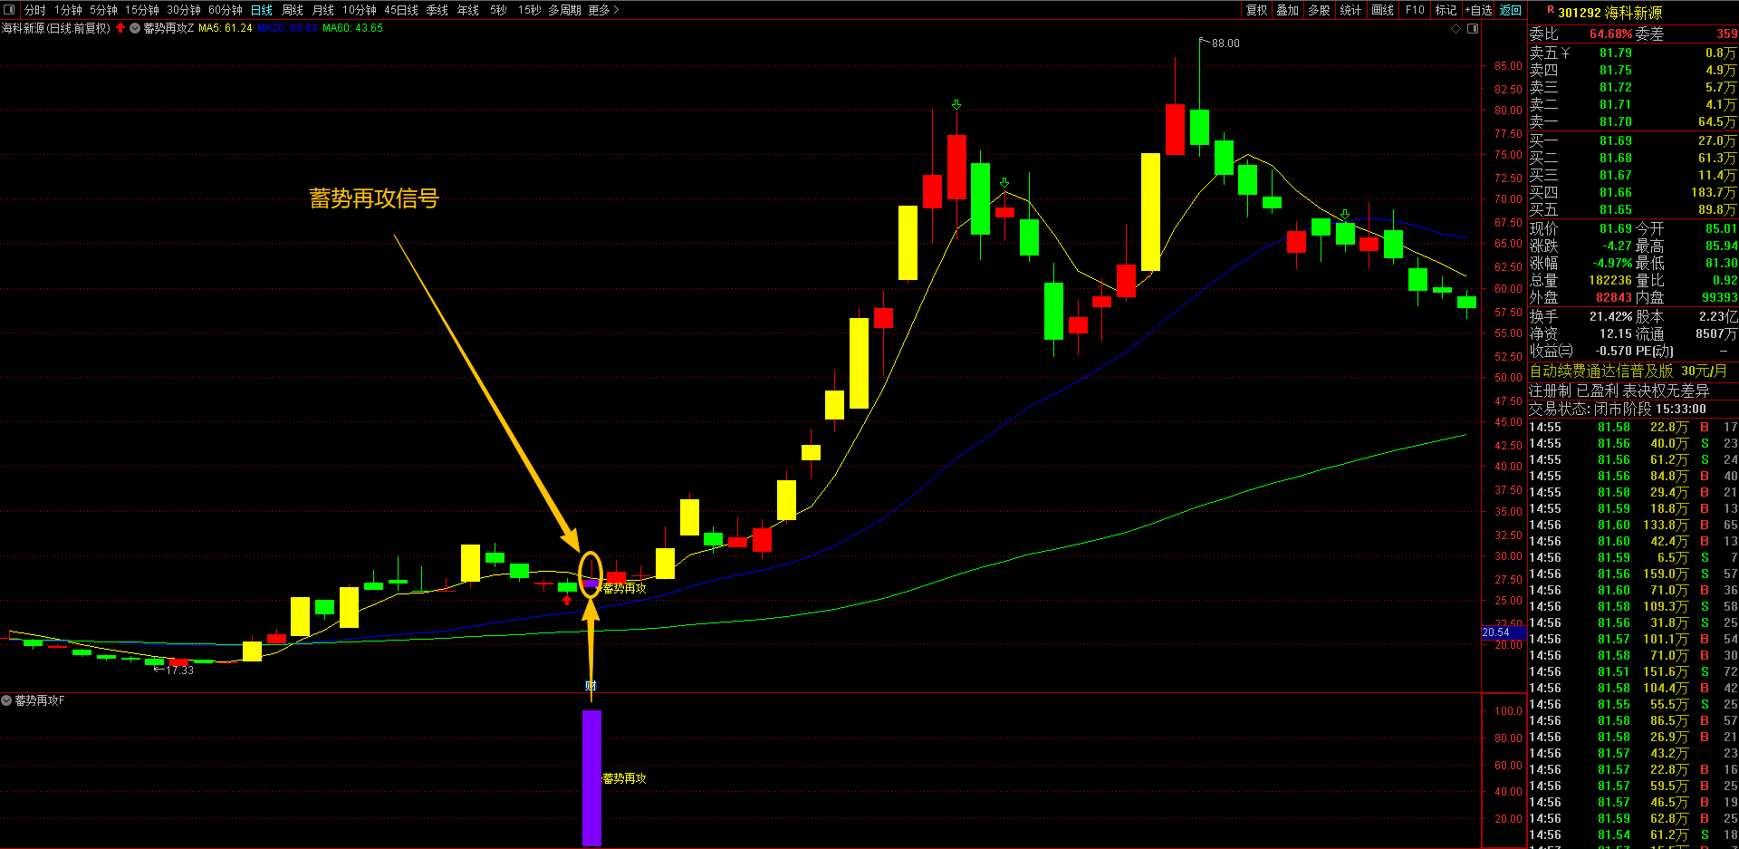Select the 5分钟 period tab

point(103,10)
